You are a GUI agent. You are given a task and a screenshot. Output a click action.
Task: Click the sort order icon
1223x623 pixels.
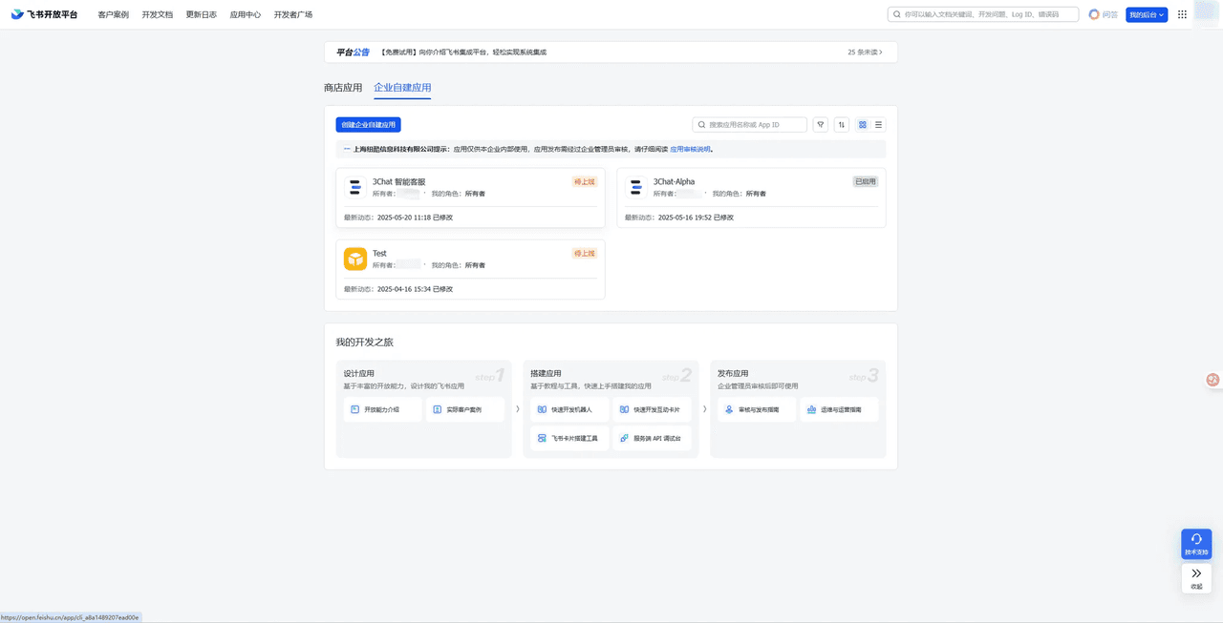(842, 124)
